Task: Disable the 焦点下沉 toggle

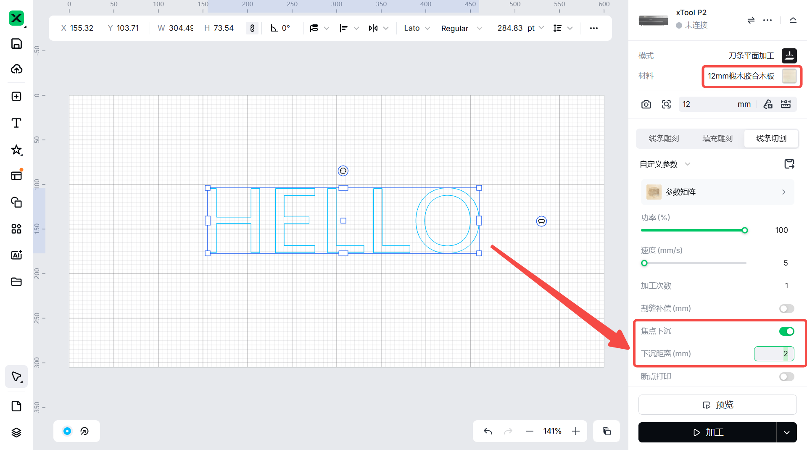Action: coord(786,331)
